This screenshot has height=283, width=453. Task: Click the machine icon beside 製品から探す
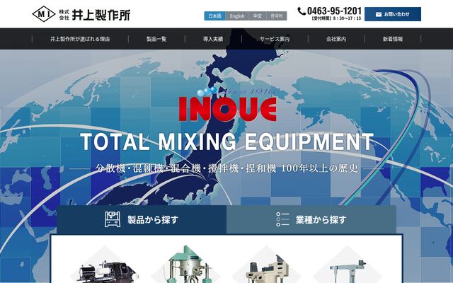113,219
